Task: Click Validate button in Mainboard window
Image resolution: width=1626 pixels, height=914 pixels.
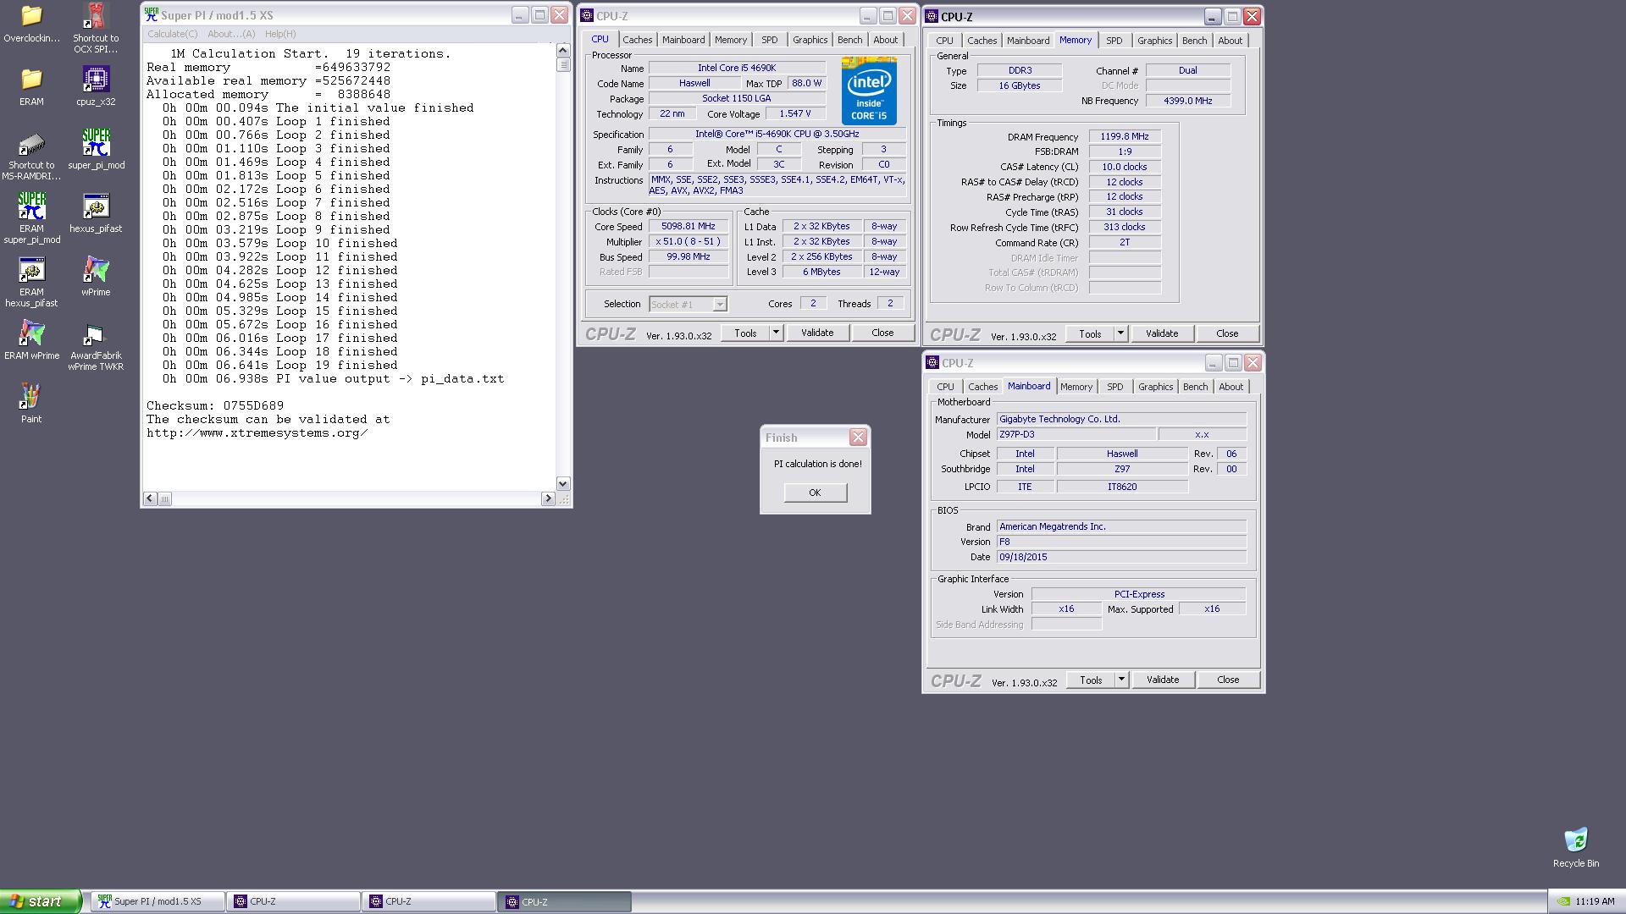Action: pos(1163,680)
